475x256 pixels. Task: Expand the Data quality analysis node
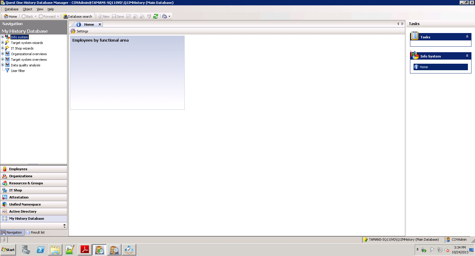pos(2,65)
